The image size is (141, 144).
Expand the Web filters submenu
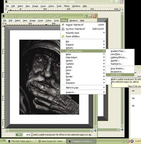[83, 80]
